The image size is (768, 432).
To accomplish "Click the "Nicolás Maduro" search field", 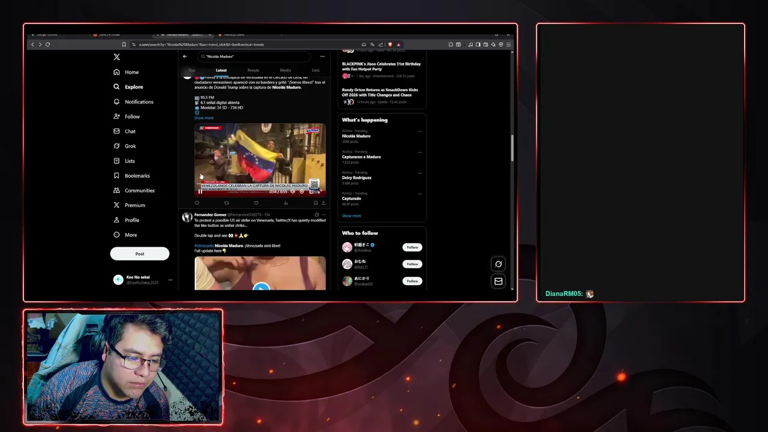I will pyautogui.click(x=254, y=56).
